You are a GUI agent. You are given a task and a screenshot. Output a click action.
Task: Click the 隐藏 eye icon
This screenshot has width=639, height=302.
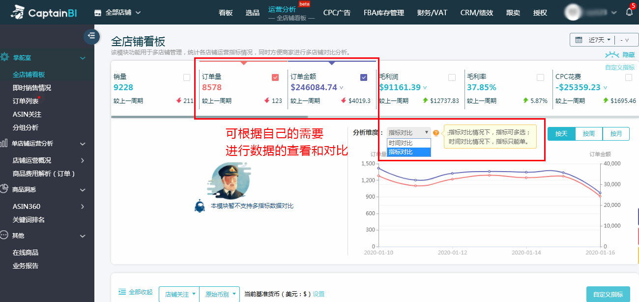[612, 55]
